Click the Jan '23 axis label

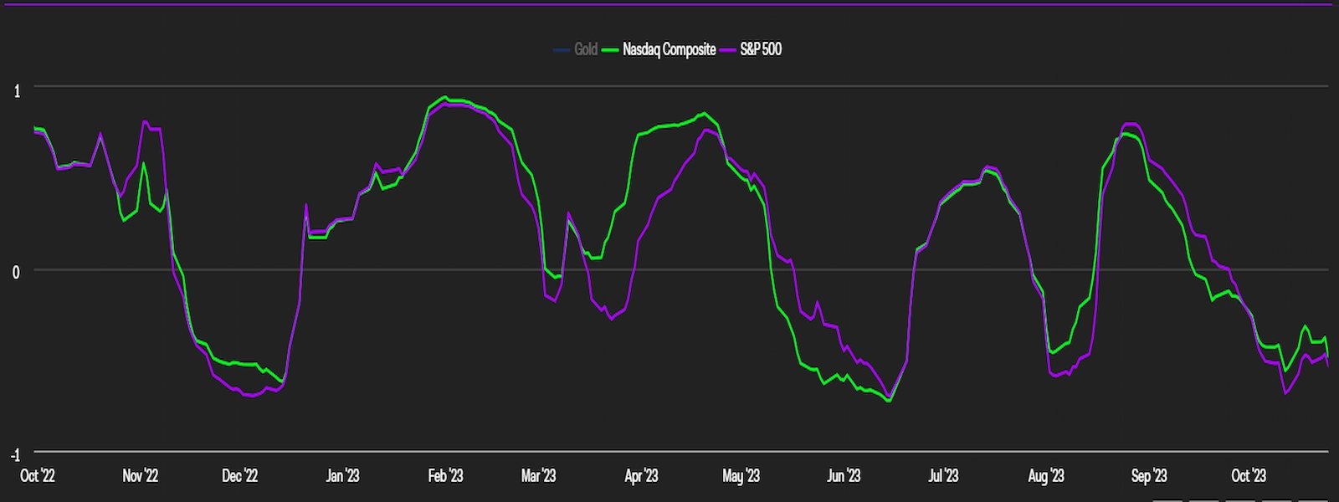(342, 475)
